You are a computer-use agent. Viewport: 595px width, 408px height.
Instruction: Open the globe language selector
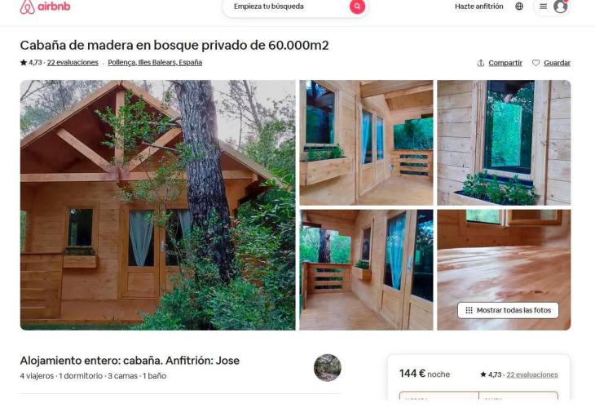519,7
